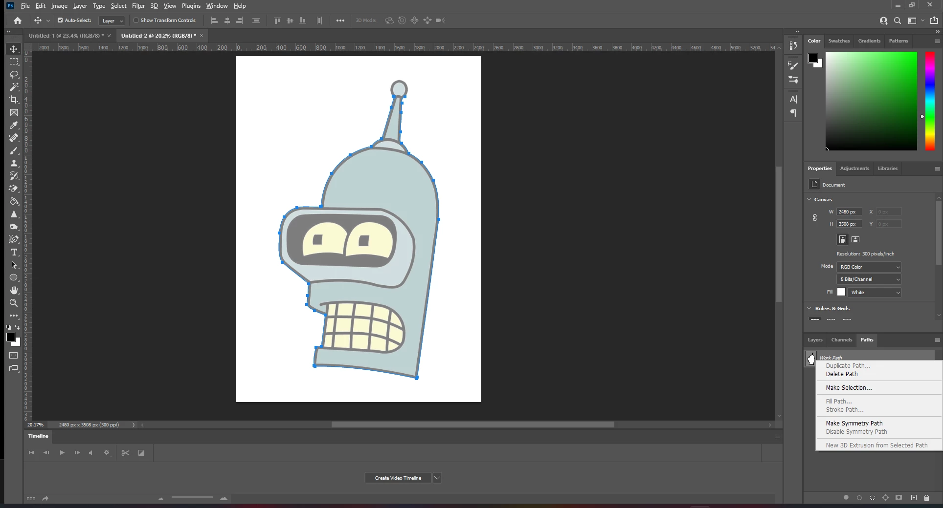Toggle canvas width-height link
943x508 pixels.
click(x=815, y=218)
